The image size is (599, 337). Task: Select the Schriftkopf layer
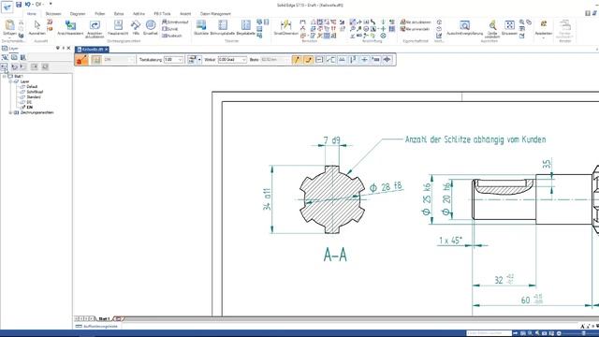[35, 92]
